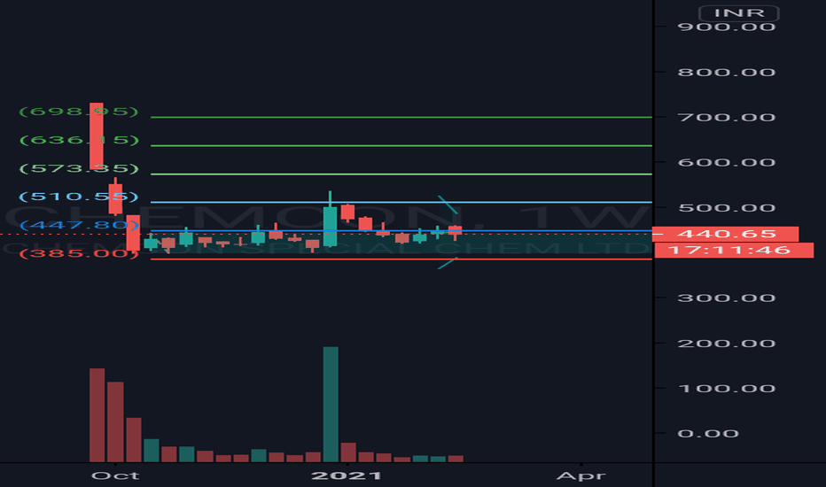Click the (510.55) level label
826x487 pixels.
pyautogui.click(x=79, y=197)
